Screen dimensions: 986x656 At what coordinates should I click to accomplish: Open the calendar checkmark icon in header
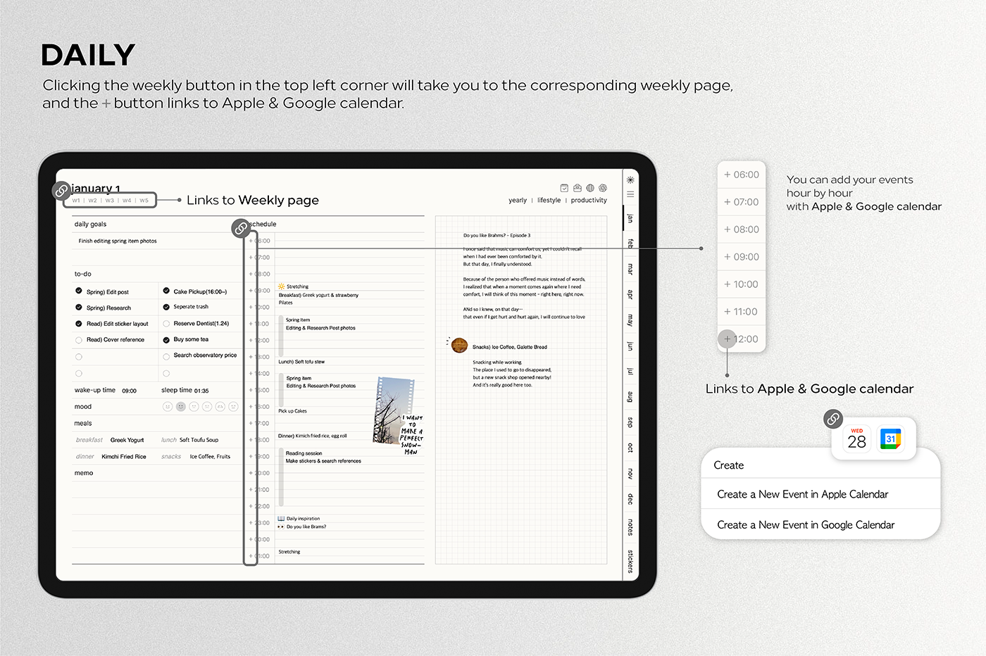coord(564,188)
